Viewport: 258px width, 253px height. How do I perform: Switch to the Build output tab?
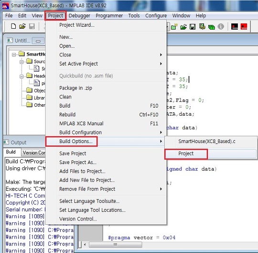click(11, 152)
